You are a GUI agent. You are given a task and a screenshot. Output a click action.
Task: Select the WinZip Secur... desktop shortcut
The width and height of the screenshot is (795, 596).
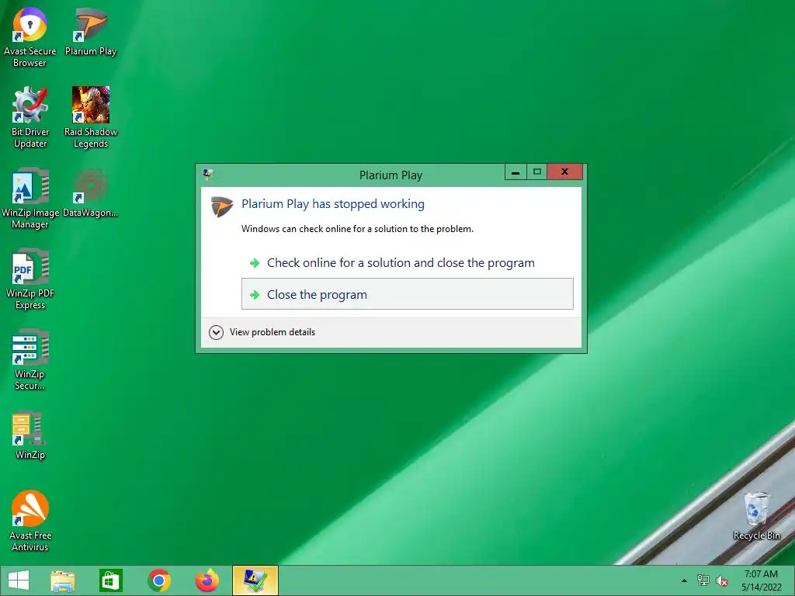30,360
